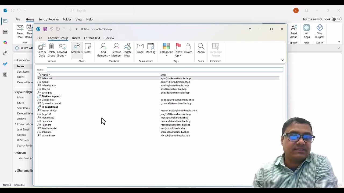This screenshot has height=193, width=344.
Task: Open the People view in Outlook sidebar
Action: [x=5, y=53]
